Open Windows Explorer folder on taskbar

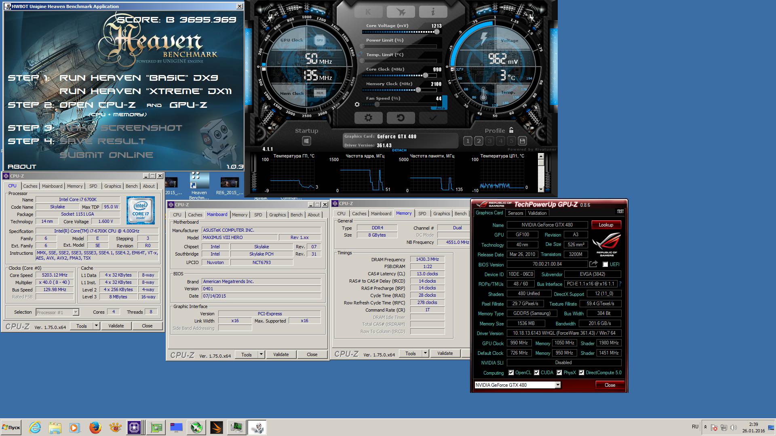click(x=55, y=427)
